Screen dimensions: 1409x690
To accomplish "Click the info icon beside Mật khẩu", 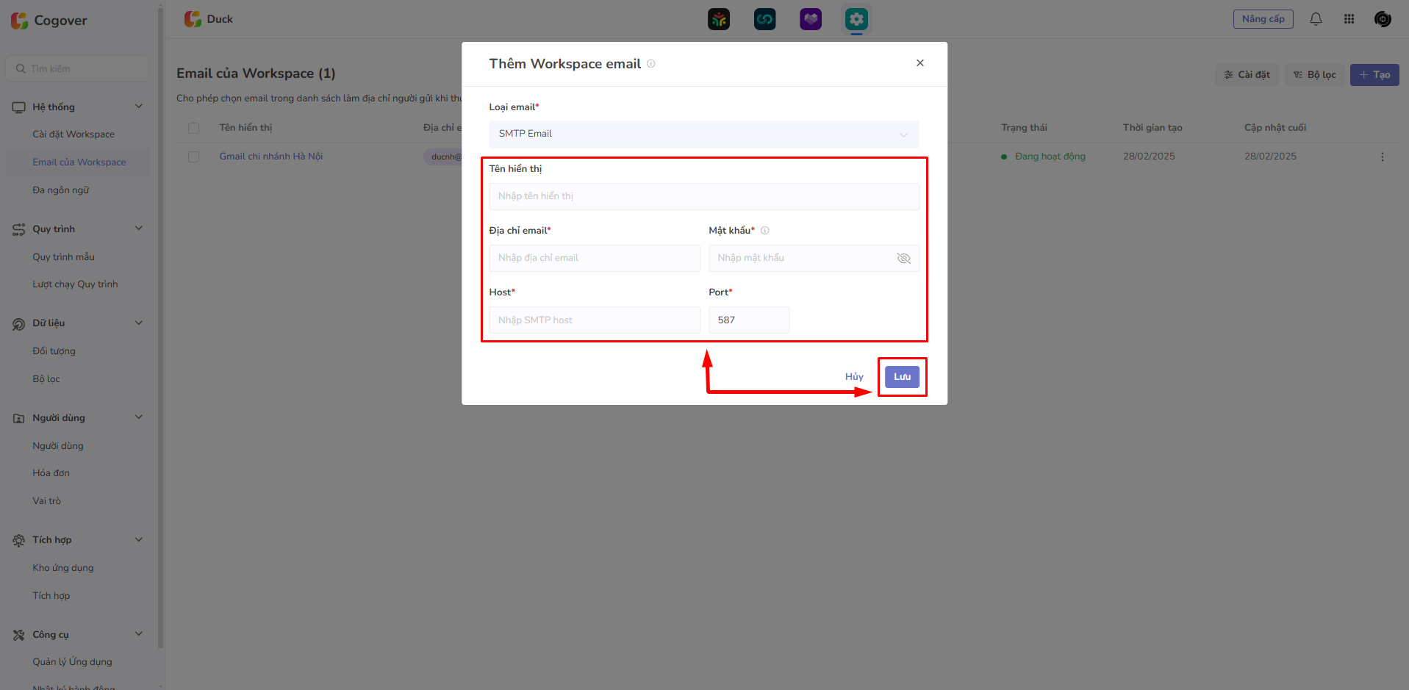I will pyautogui.click(x=765, y=231).
